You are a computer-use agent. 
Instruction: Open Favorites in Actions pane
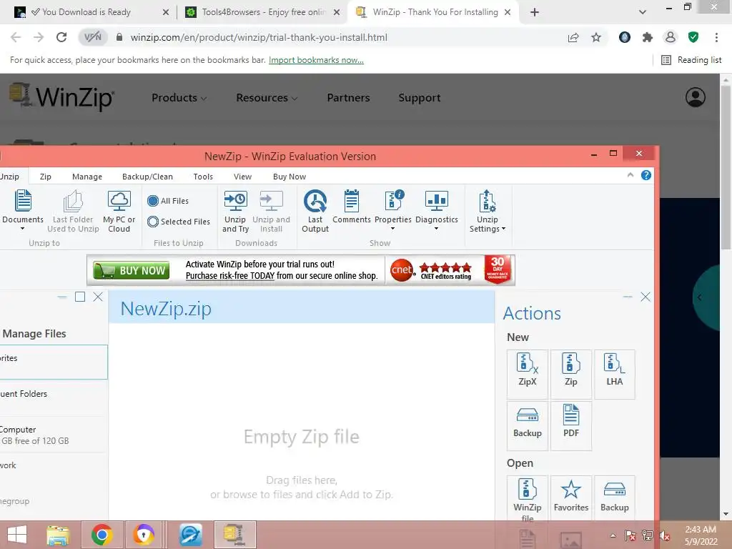click(571, 498)
